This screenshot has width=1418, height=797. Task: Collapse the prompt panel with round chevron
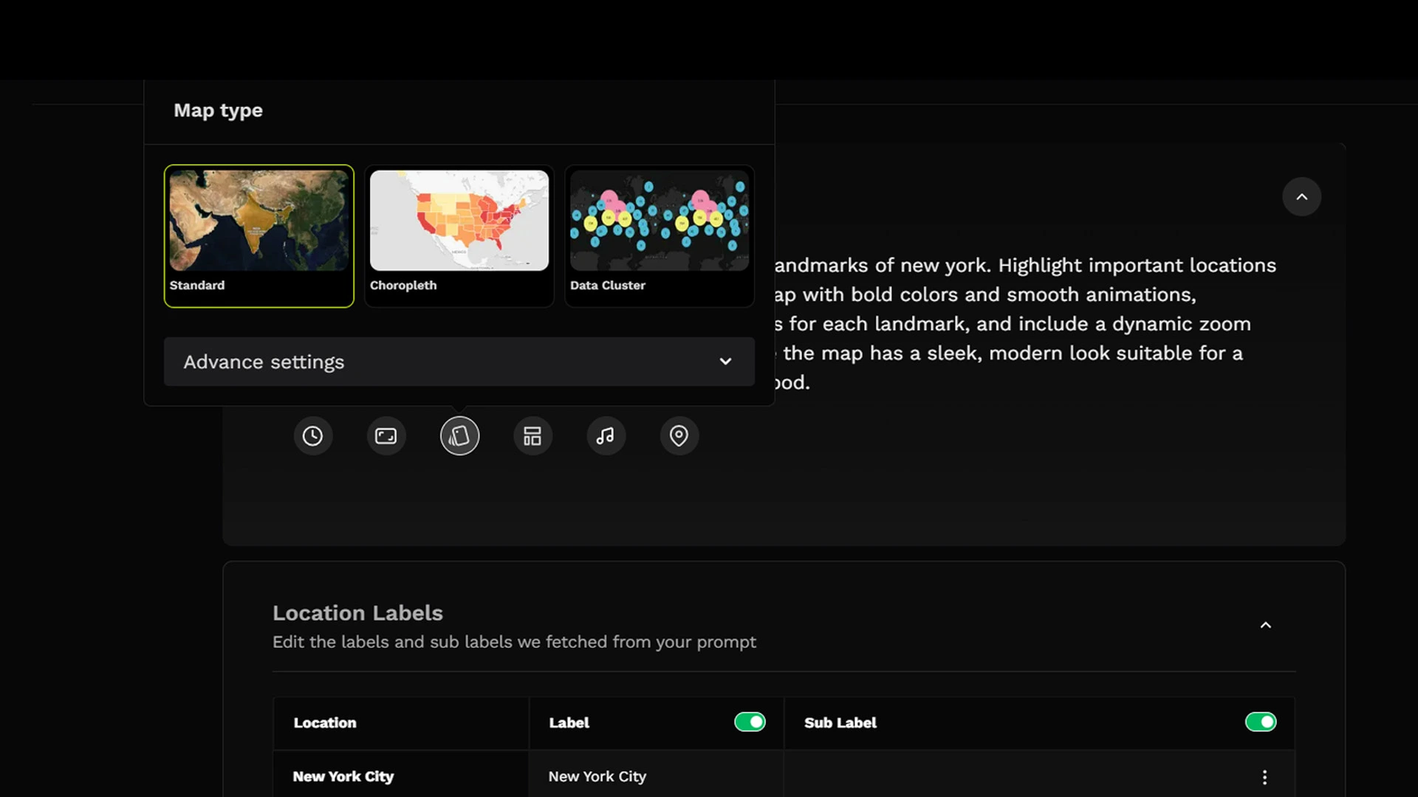coord(1301,196)
